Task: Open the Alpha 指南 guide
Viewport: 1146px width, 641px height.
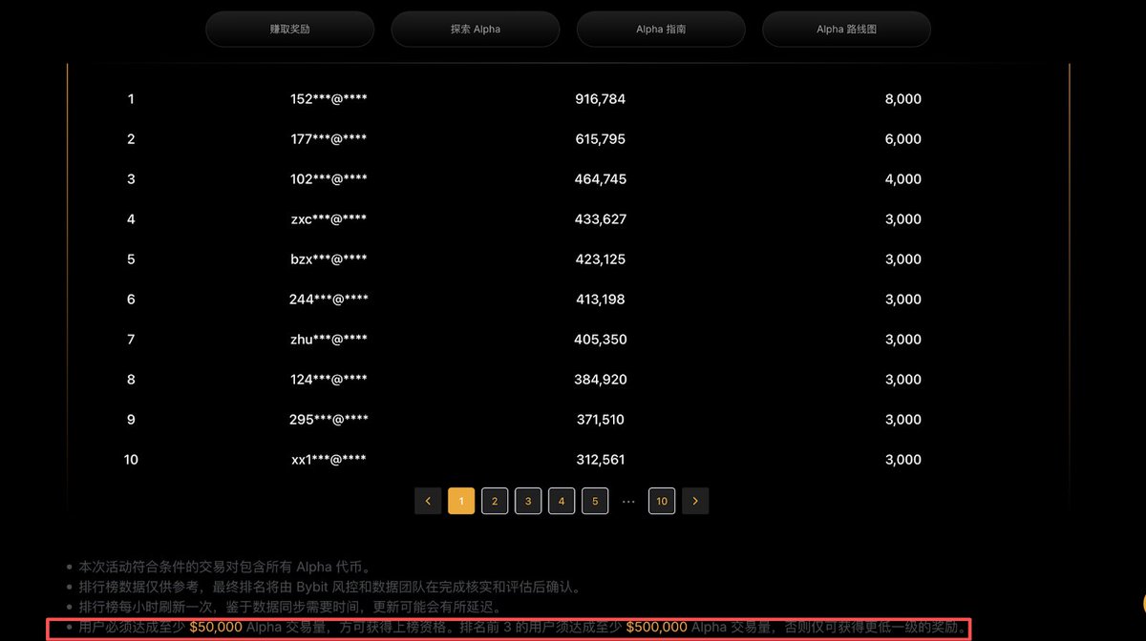Action: [660, 29]
